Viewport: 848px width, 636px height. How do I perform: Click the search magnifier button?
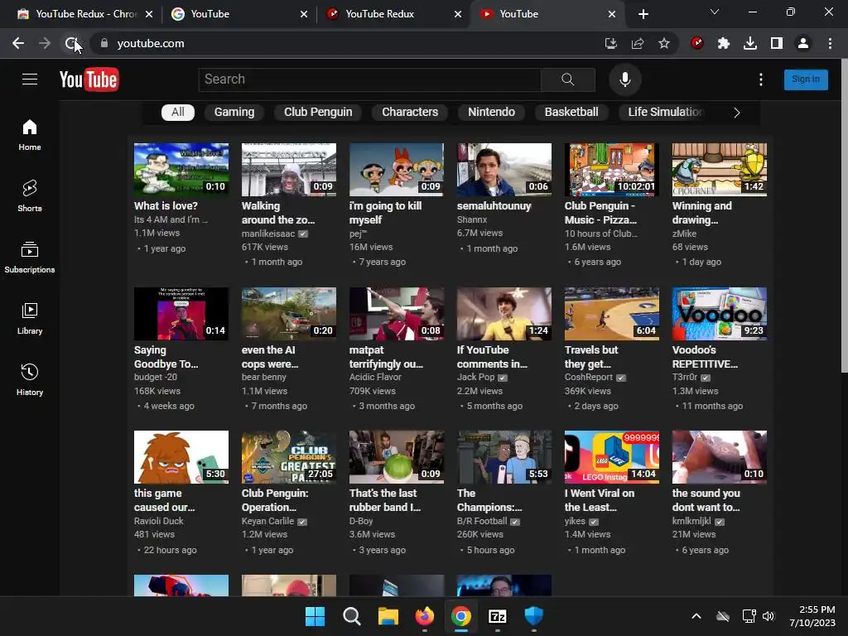coord(568,79)
